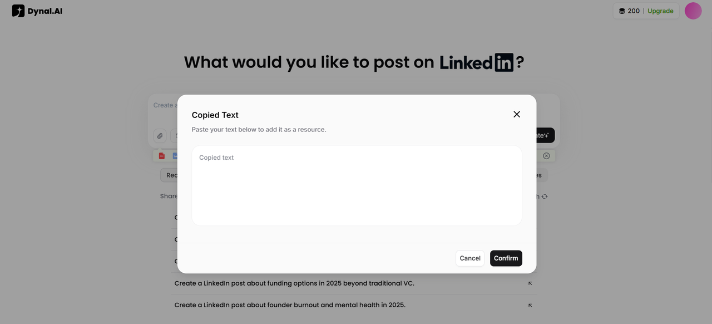
Task: Use arrow beside funding options suggestion
Action: click(x=530, y=283)
